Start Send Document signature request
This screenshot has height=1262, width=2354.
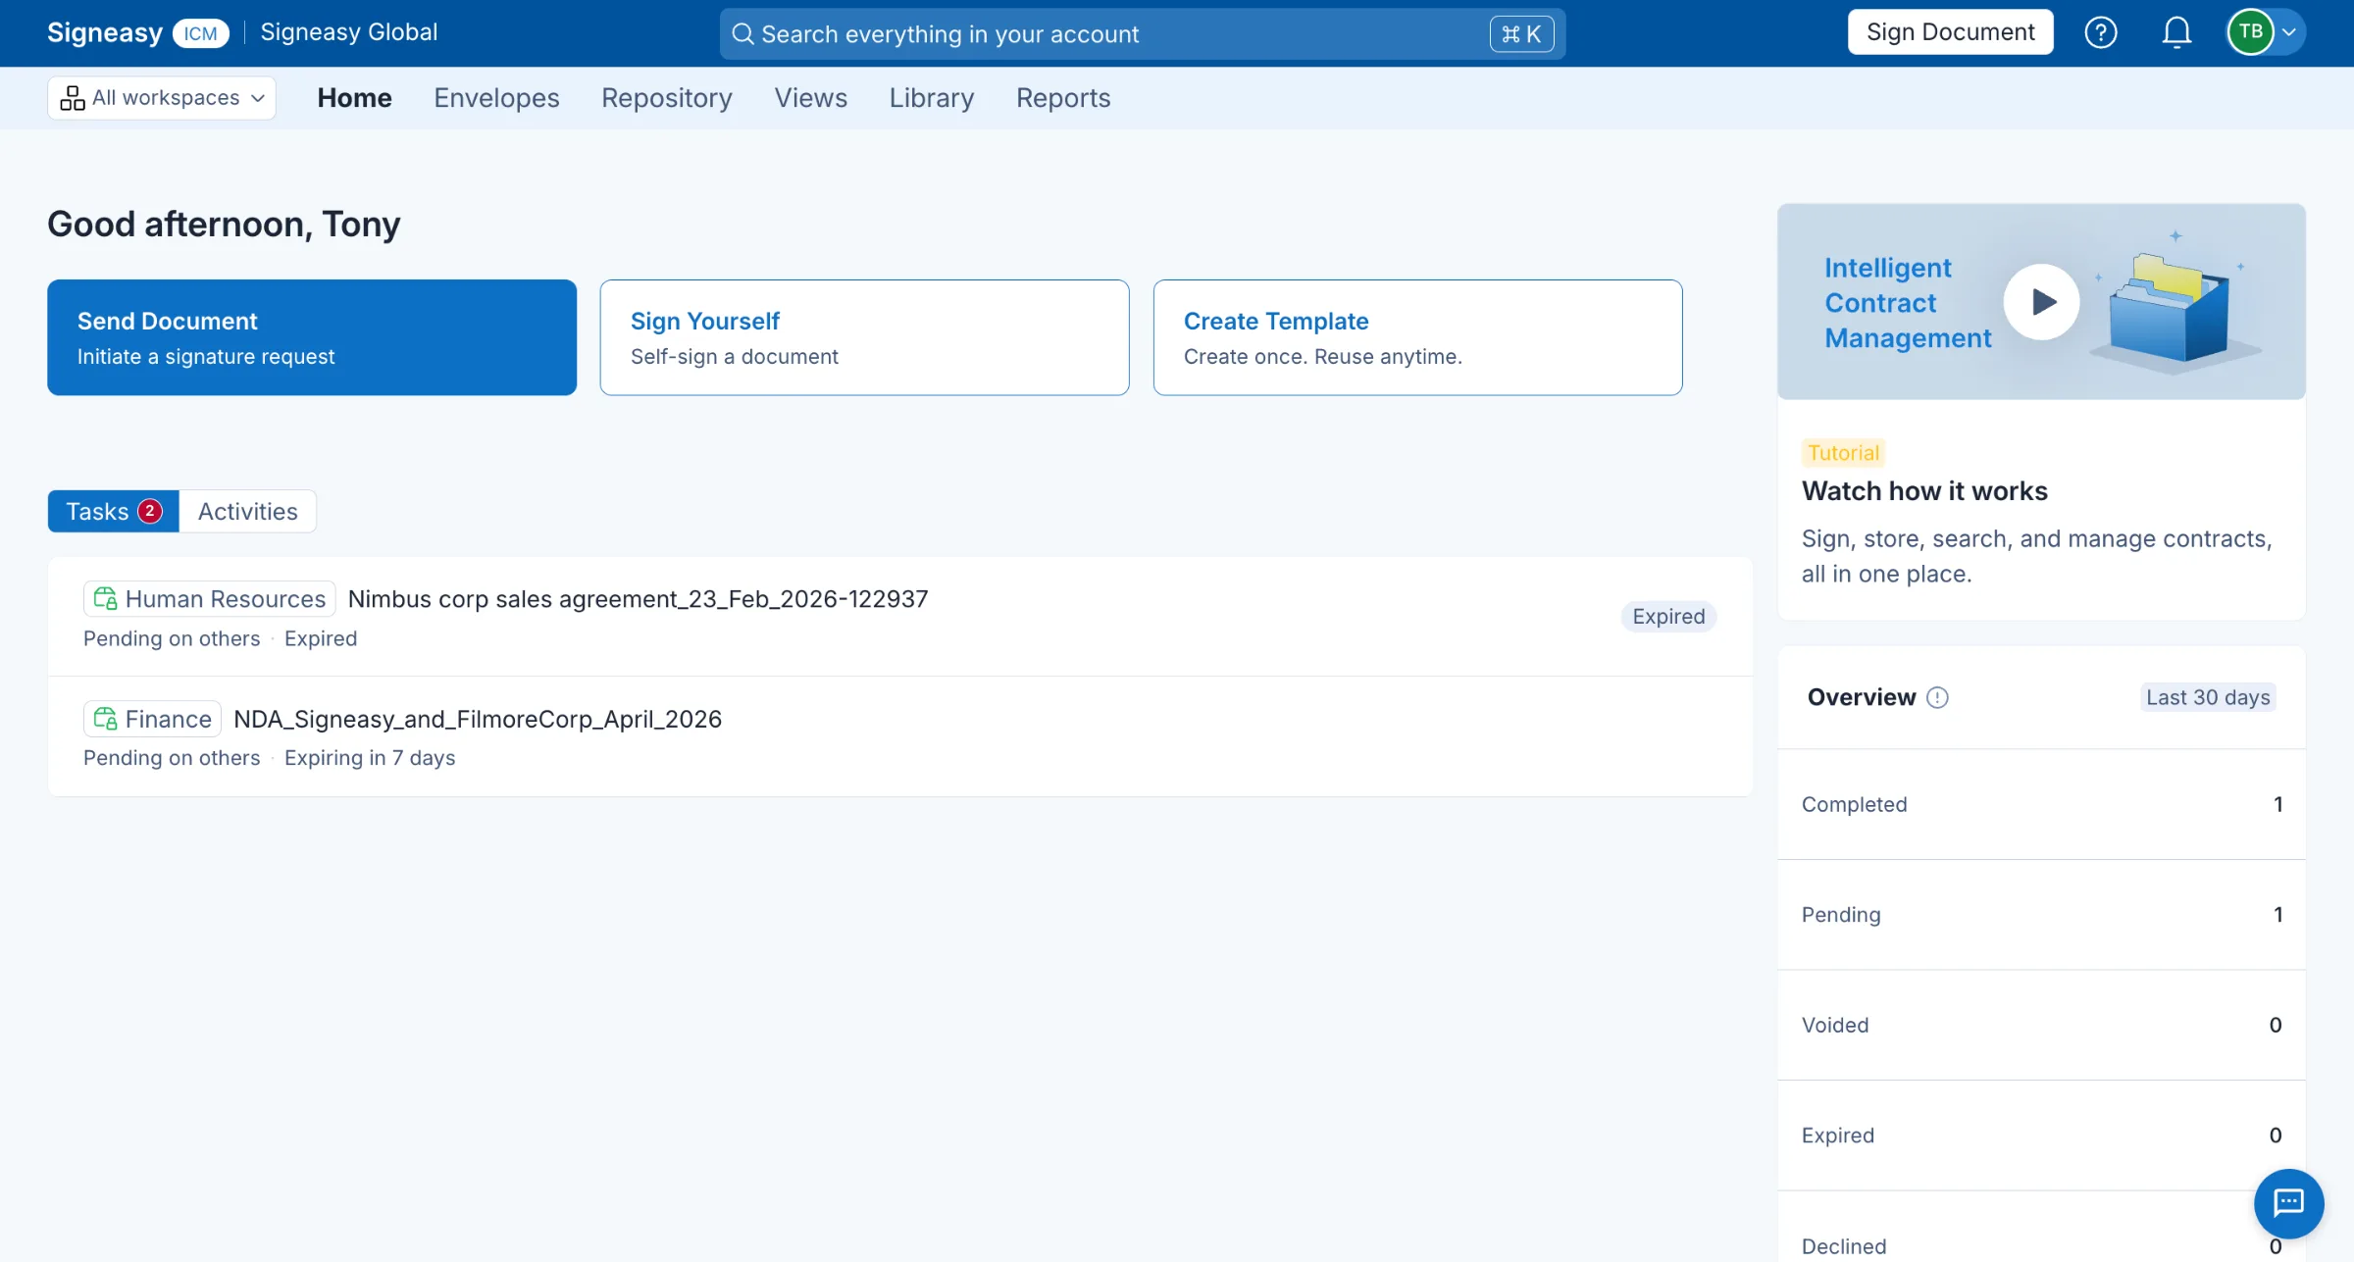point(312,337)
